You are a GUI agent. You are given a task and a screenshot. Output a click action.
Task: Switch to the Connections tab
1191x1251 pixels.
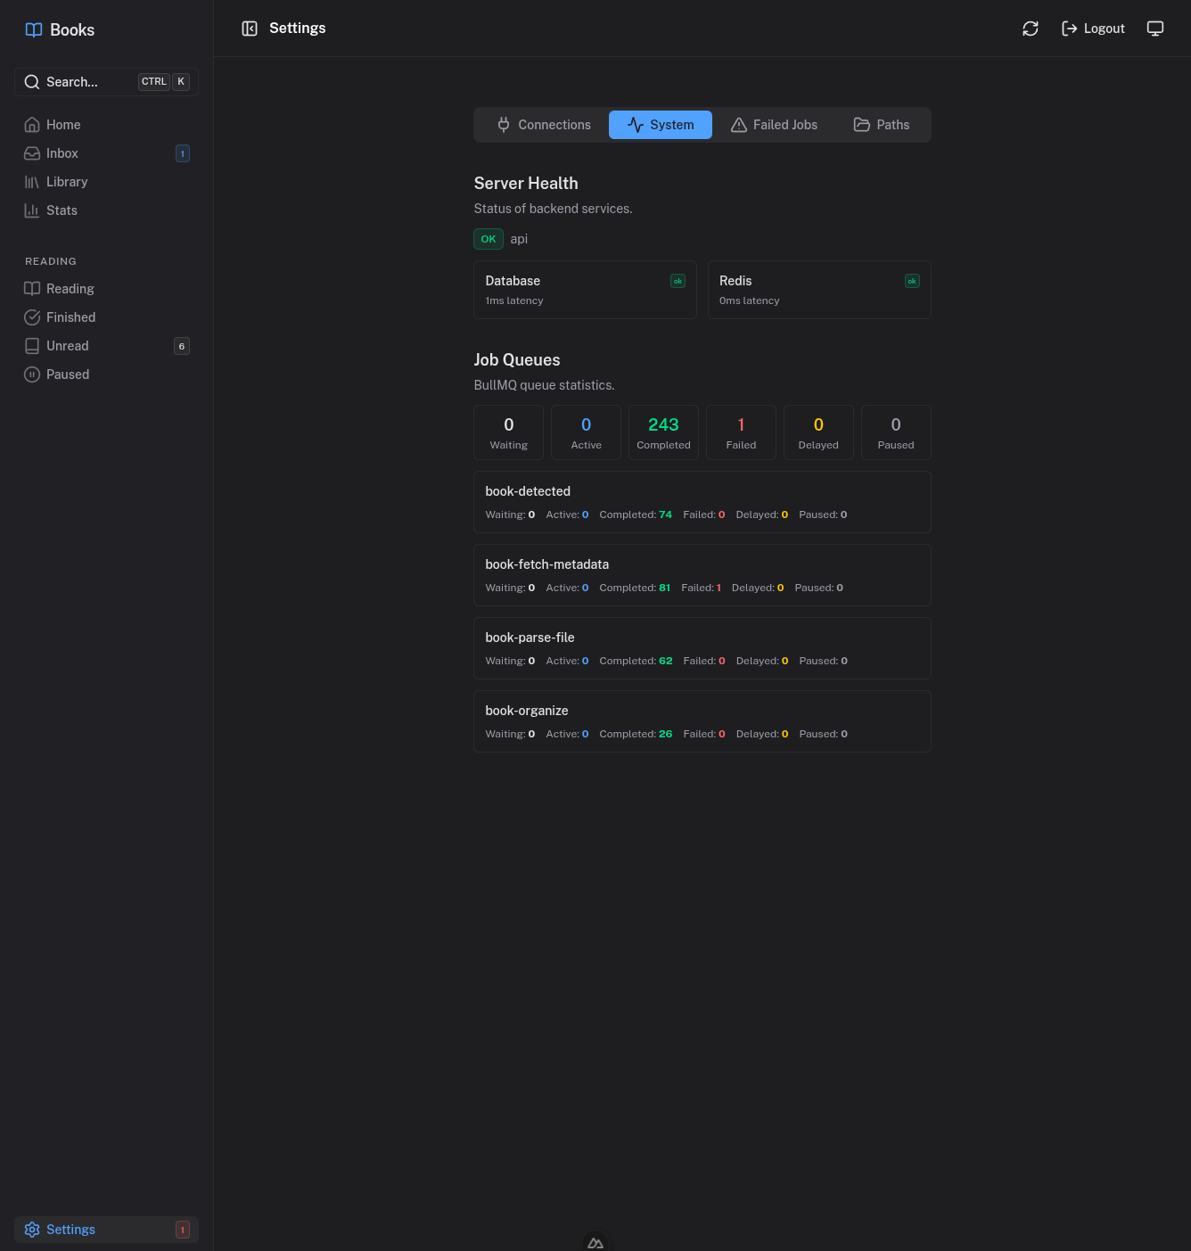543,125
